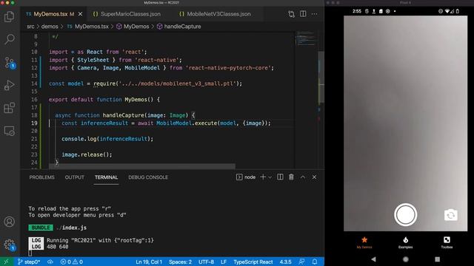Click console.log(inferenceResult) line
This screenshot has width=474, height=266.
(107, 139)
